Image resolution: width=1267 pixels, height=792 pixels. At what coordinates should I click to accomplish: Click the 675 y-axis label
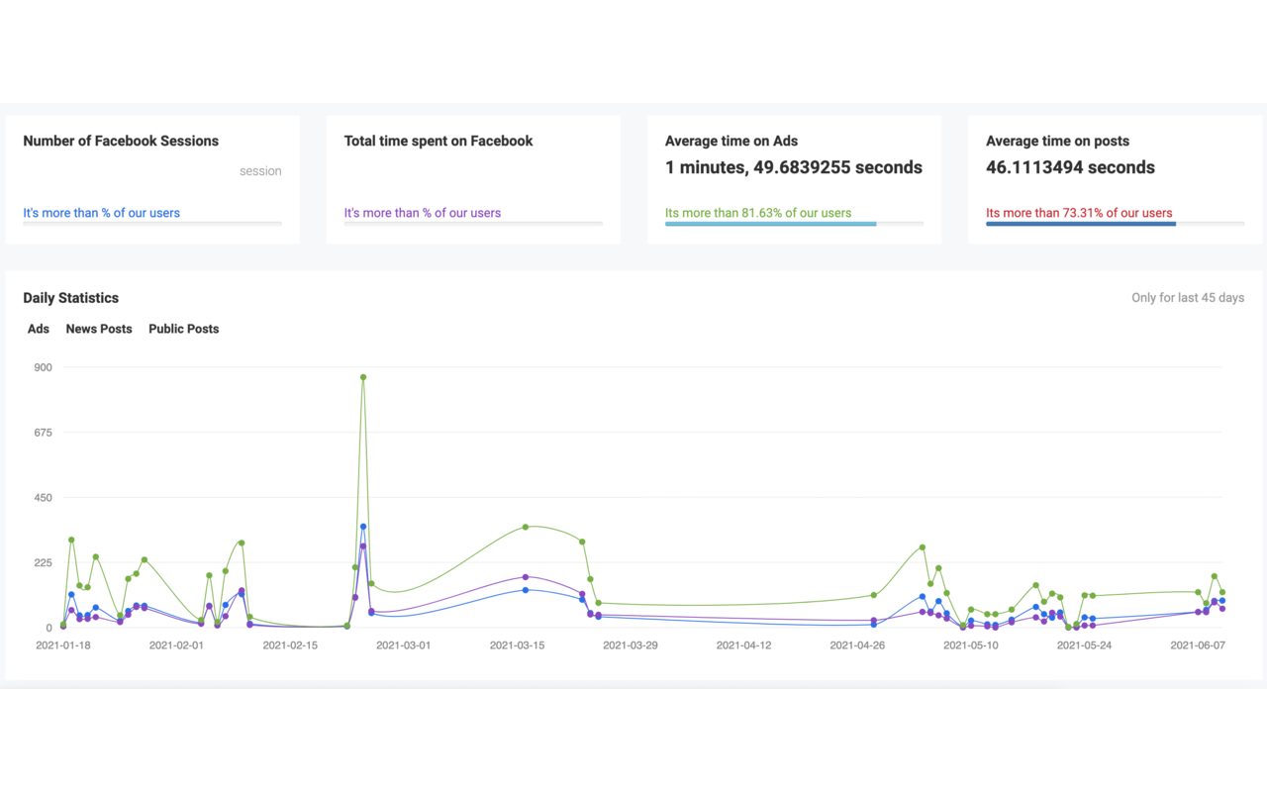coord(44,433)
